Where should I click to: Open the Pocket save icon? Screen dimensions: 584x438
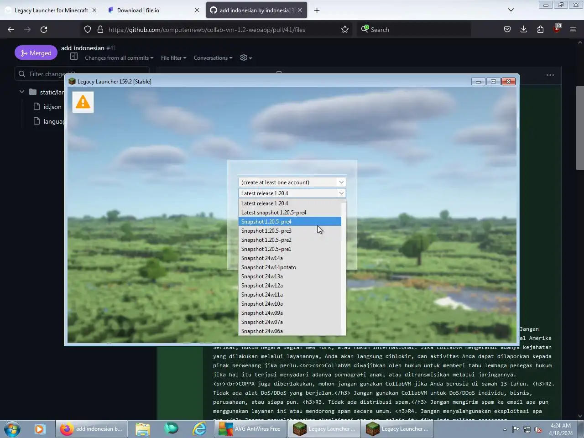click(x=507, y=30)
